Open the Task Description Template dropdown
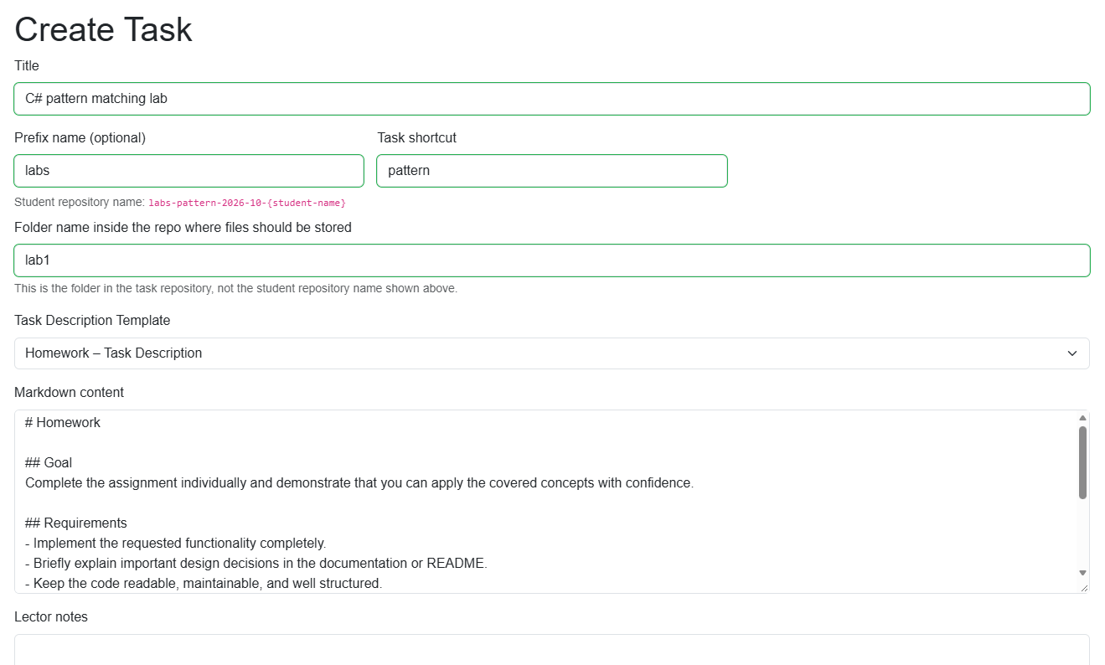 pyautogui.click(x=551, y=353)
